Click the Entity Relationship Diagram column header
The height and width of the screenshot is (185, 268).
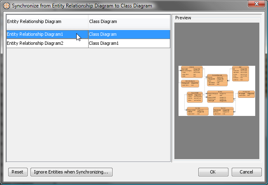(x=47, y=22)
